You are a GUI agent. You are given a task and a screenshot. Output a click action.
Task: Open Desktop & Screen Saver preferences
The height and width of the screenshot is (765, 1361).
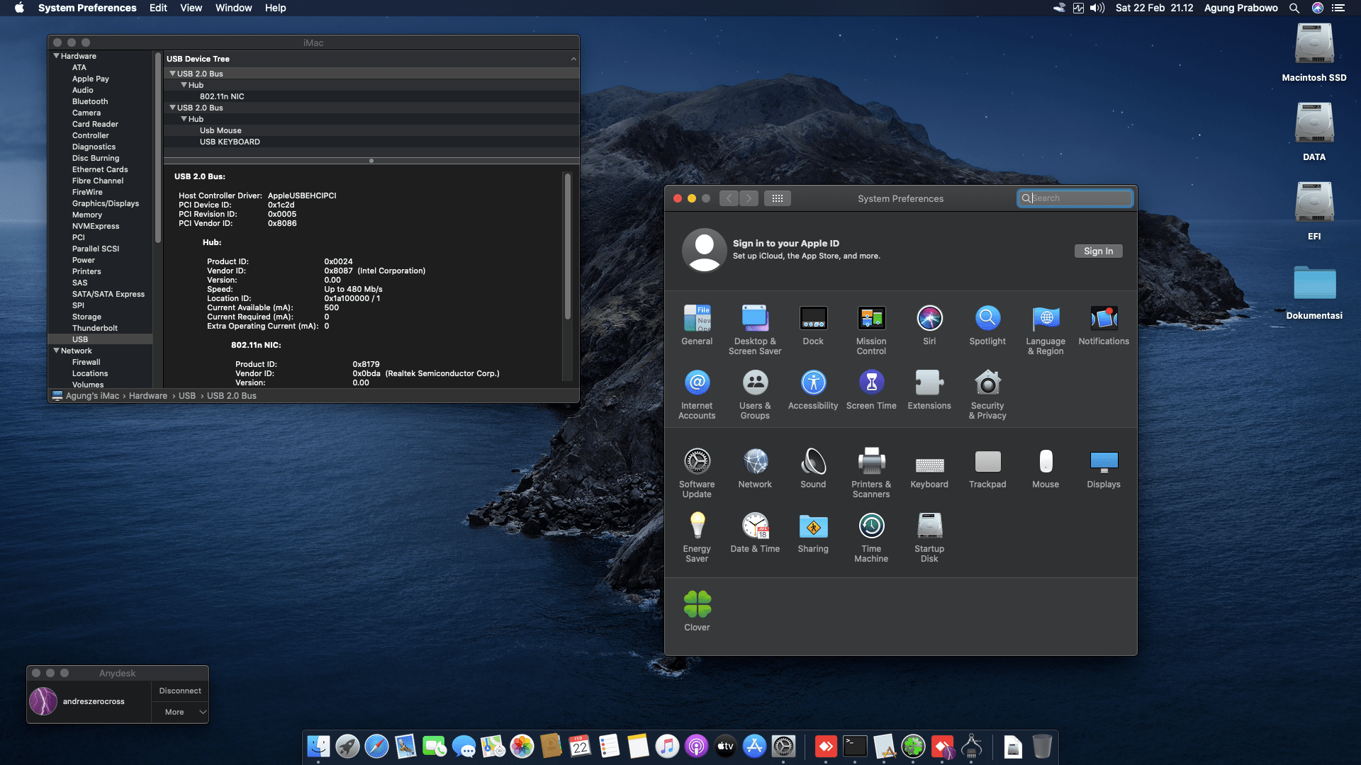755,330
